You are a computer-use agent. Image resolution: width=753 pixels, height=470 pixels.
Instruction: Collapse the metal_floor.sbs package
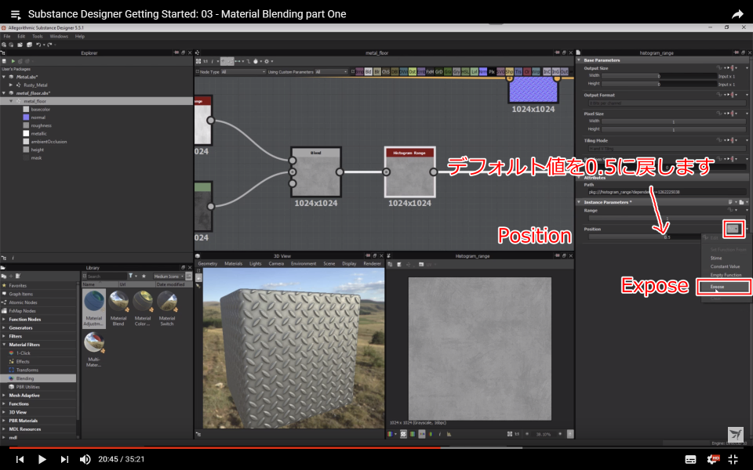[x=4, y=93]
